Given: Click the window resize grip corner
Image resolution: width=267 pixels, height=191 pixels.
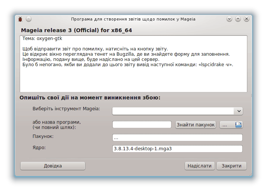Looking at the screenshot, I should coord(250,175).
